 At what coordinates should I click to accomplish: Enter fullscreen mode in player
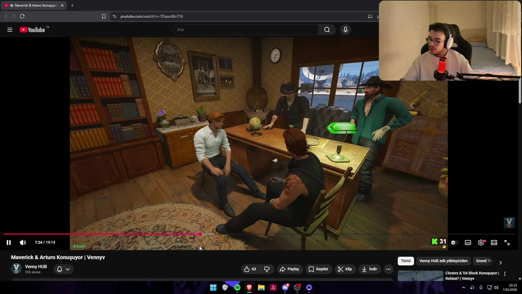click(507, 243)
